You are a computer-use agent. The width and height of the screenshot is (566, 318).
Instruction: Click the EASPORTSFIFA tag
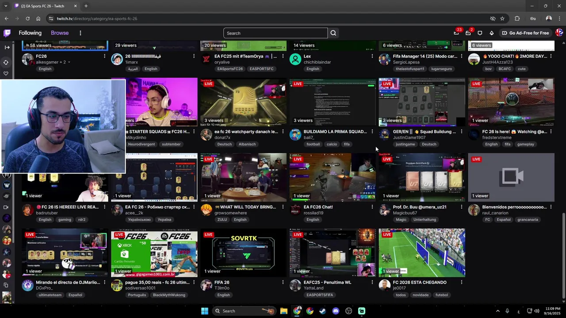(x=320, y=295)
